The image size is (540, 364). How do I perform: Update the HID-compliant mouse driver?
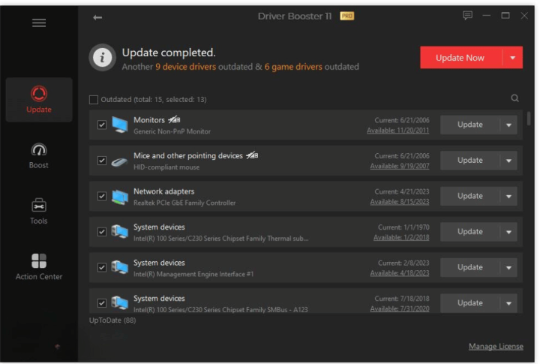(470, 161)
